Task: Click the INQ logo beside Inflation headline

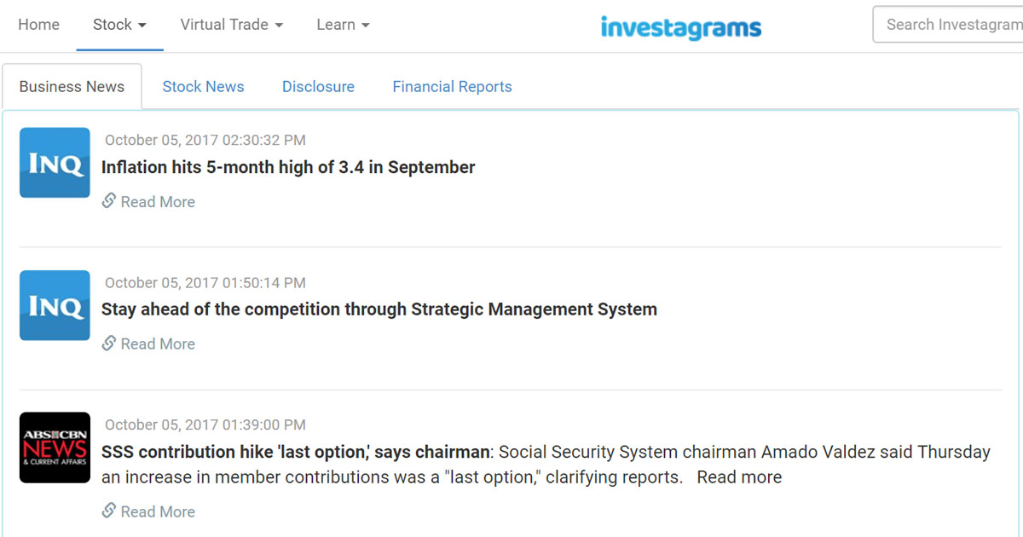Action: [x=55, y=163]
